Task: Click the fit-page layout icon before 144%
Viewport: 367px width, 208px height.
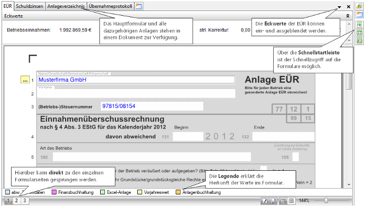Action: tap(291, 201)
